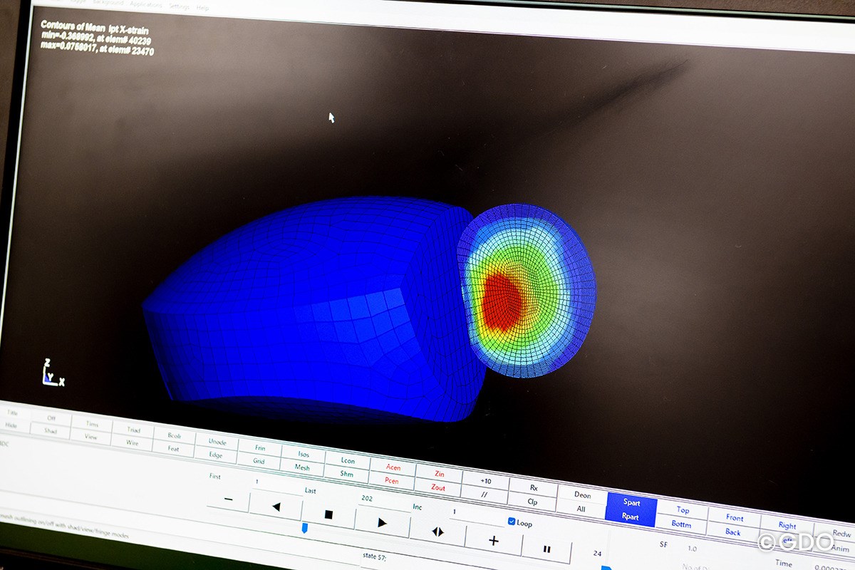Switch to the Top view

[x=683, y=510]
